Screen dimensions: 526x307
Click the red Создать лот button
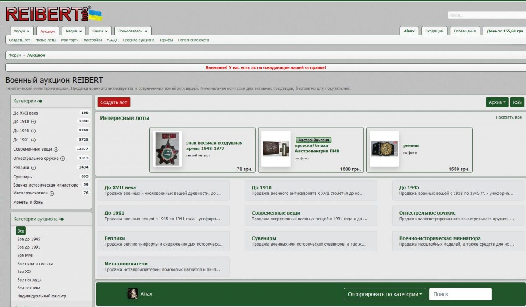tap(114, 102)
